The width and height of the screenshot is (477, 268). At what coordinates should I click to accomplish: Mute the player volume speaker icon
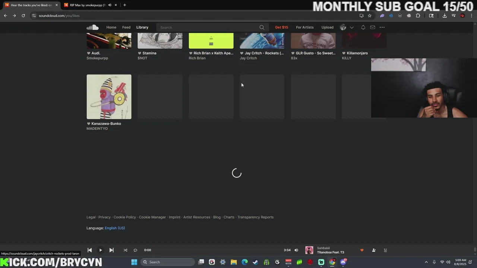[296, 250]
